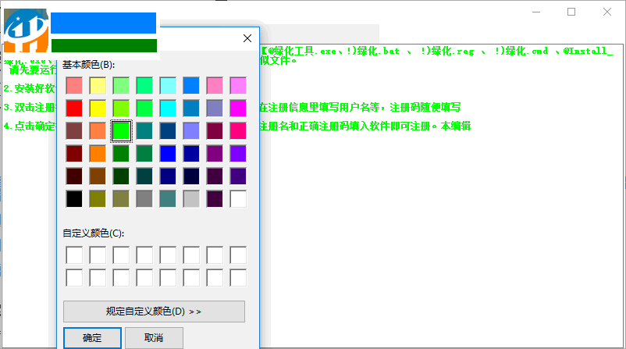Select the first custom color slot in the top row
Screen dimensions: 626x349
pos(74,255)
